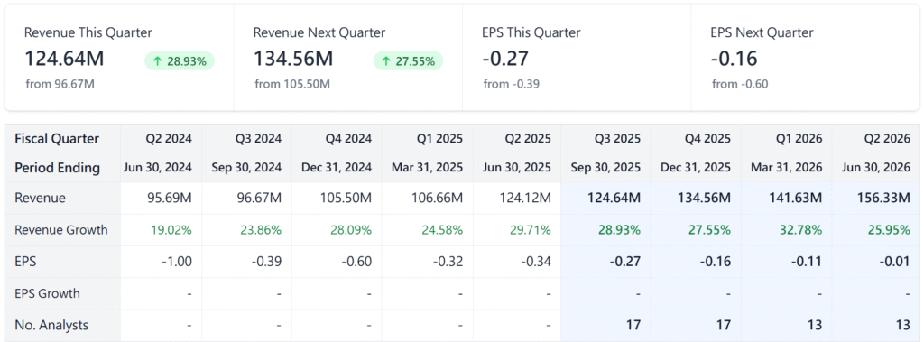The image size is (924, 342).
Task: Click the Q1 2026 column header
Action: click(786, 139)
